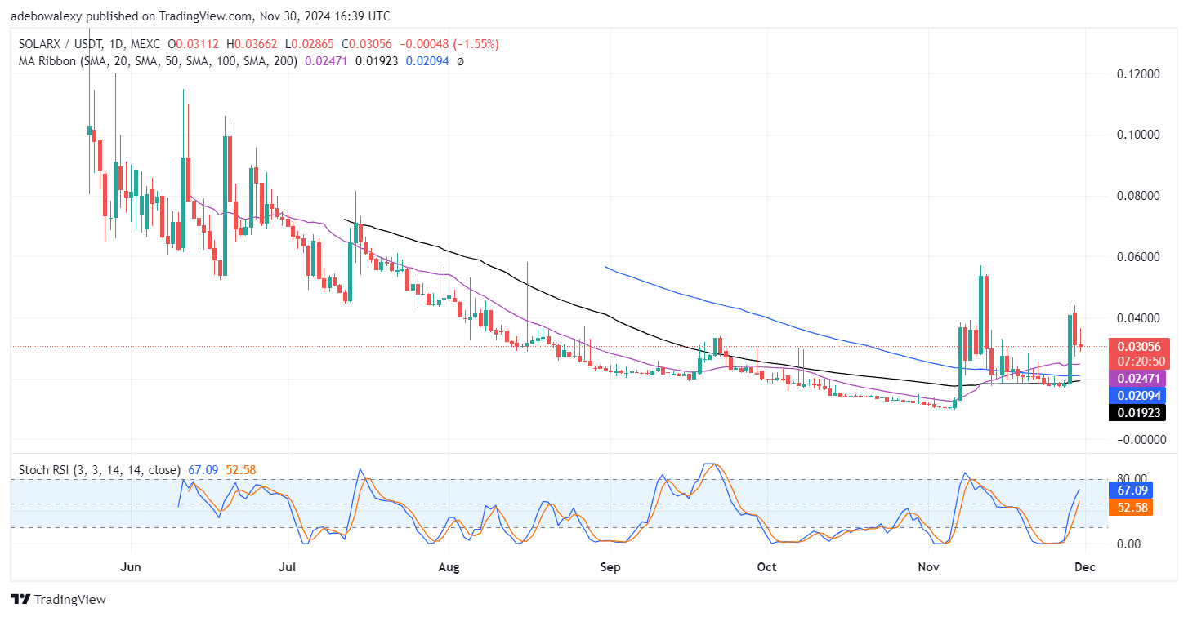Image resolution: width=1188 pixels, height=617 pixels.
Task: Click the 0.04000 price axis label
Action: (x=1137, y=318)
